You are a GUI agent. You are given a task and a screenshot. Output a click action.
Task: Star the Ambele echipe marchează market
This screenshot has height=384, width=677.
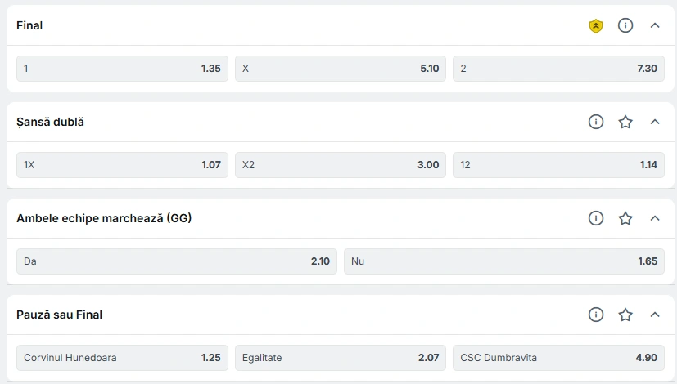tap(625, 218)
